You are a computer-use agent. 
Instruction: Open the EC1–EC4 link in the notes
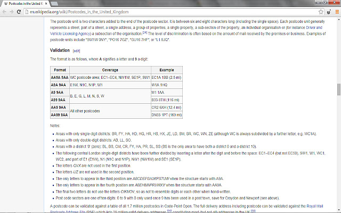(266, 153)
